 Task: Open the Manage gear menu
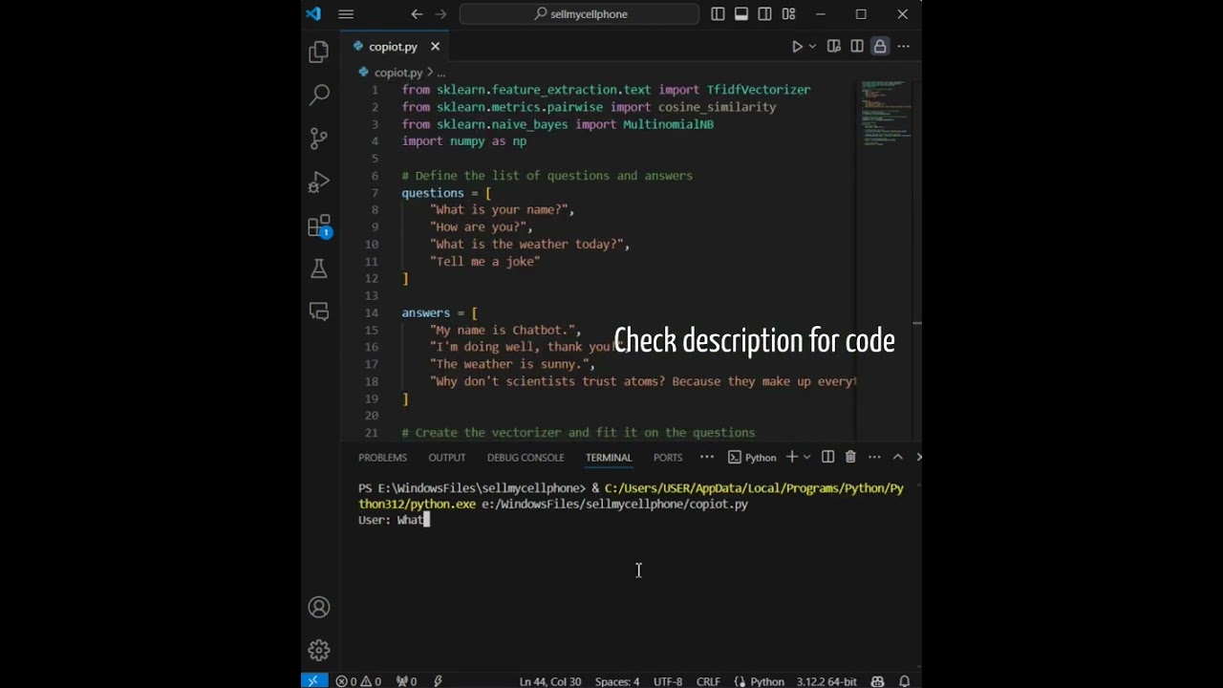[x=319, y=651]
